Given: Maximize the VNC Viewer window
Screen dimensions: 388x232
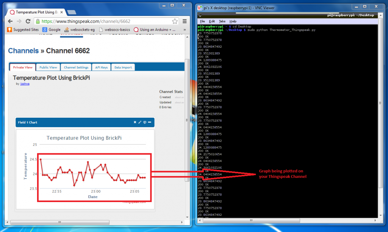Looking at the screenshot, I should (365, 6).
